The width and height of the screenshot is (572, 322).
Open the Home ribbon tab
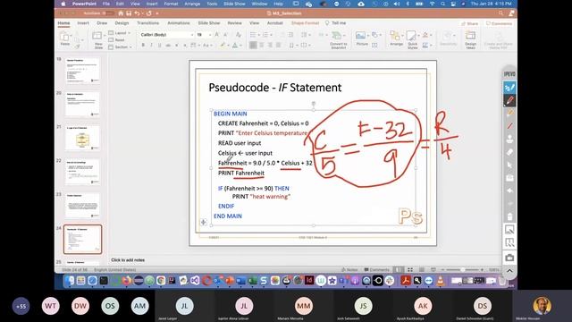tap(63, 23)
